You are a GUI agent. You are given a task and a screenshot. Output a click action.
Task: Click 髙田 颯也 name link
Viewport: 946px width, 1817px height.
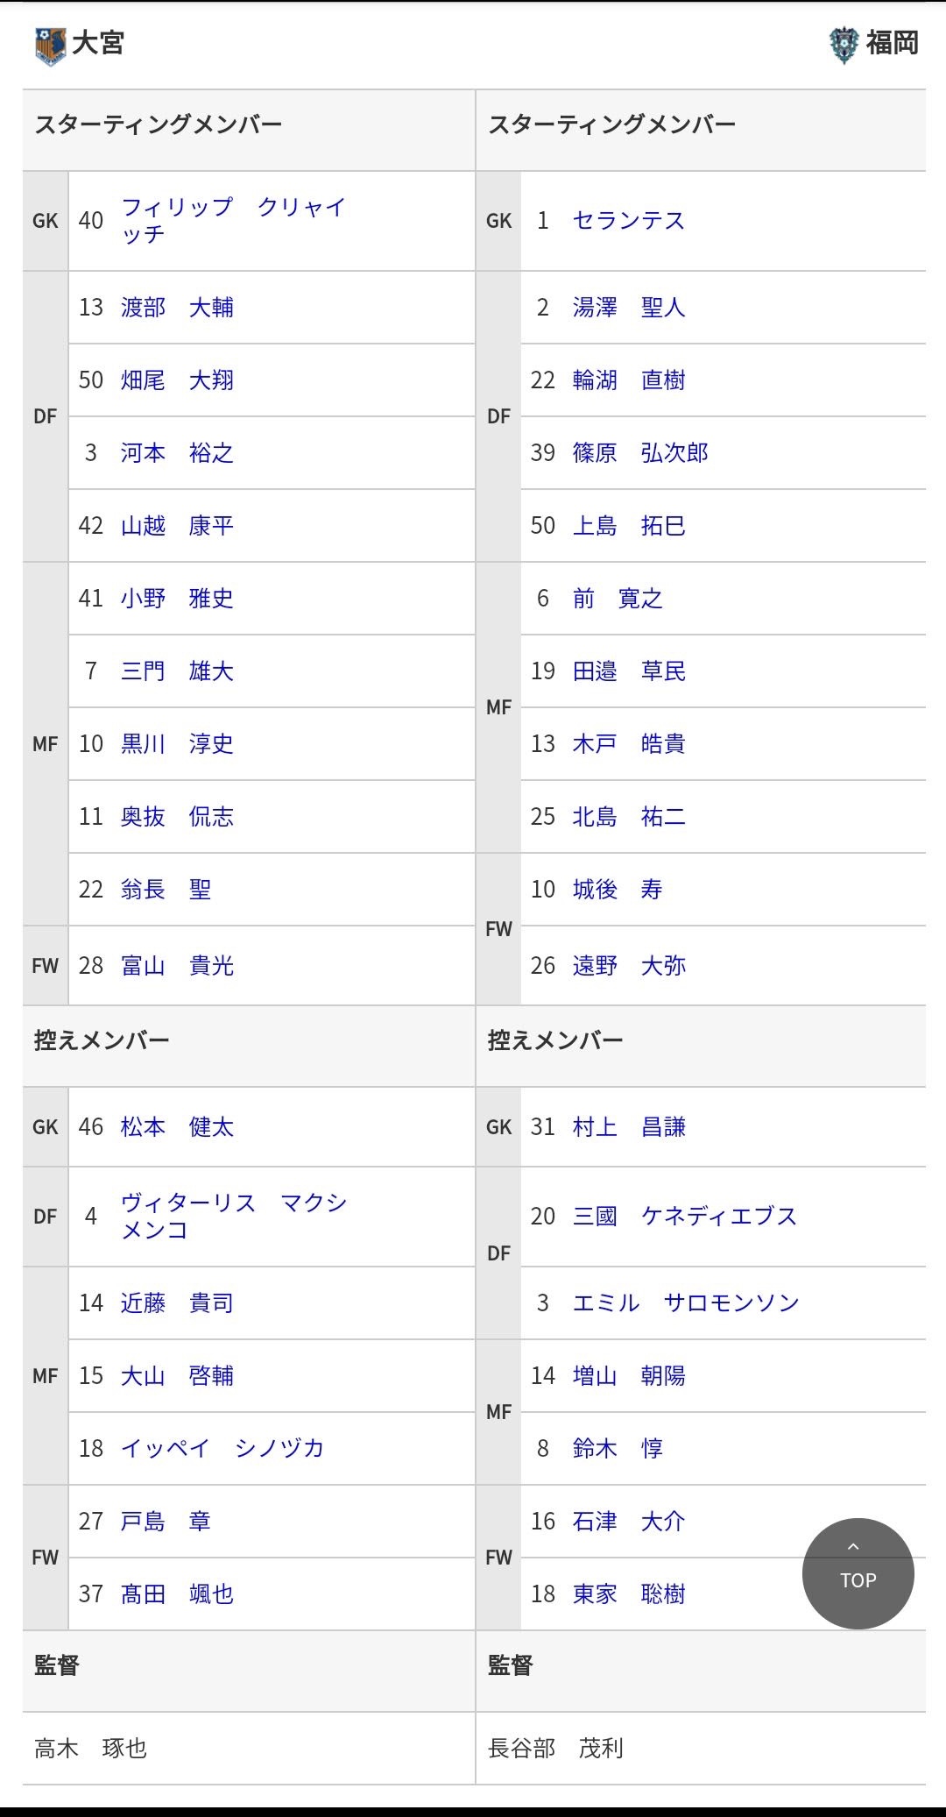click(x=178, y=1594)
